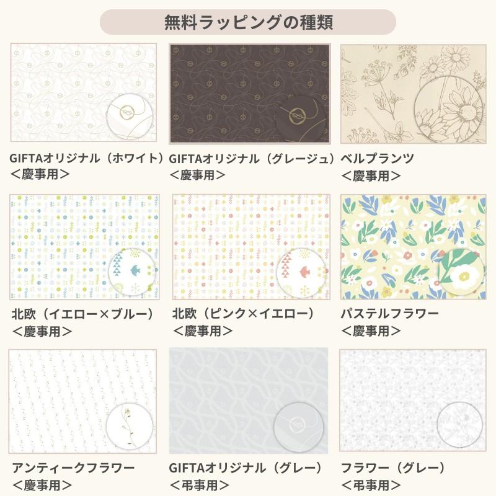The width and height of the screenshot is (496, 496).
Task: Select the GIFTAオリジナル（グレージュ）wrapping thumbnail
Action: pos(250,94)
